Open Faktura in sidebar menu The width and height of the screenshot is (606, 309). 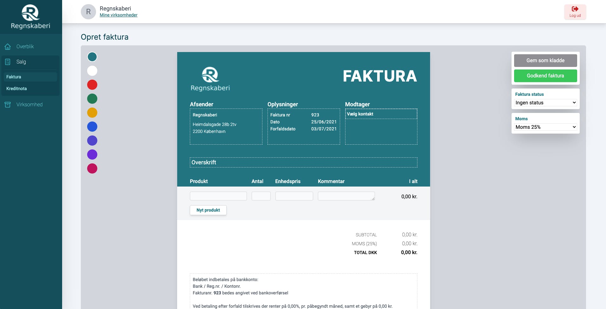coord(14,77)
